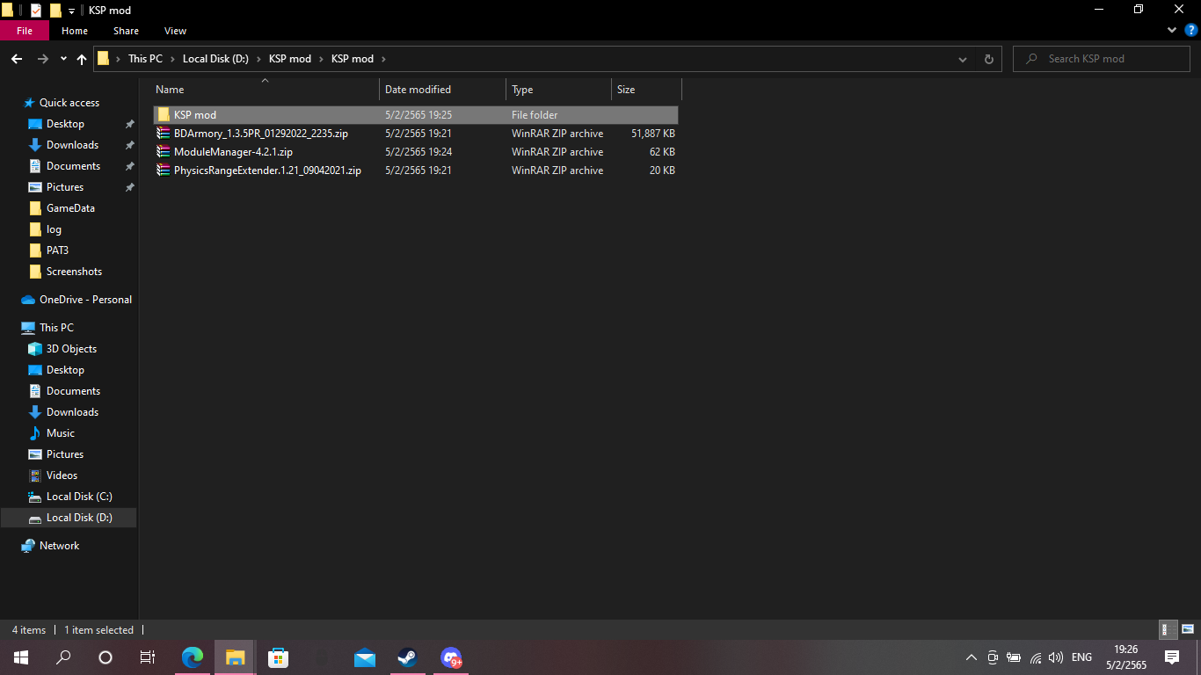Open Microsoft Store from the taskbar
Image resolution: width=1201 pixels, height=675 pixels.
(278, 657)
